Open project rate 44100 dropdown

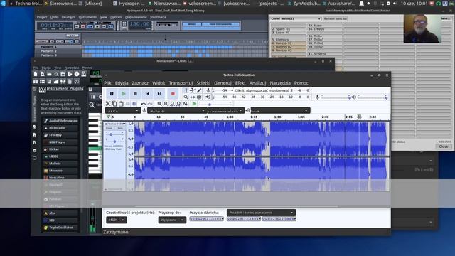click(117, 220)
